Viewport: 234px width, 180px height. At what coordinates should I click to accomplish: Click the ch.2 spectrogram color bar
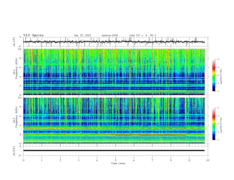tap(214, 124)
